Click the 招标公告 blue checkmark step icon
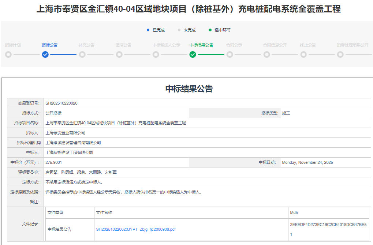 click(45, 54)
